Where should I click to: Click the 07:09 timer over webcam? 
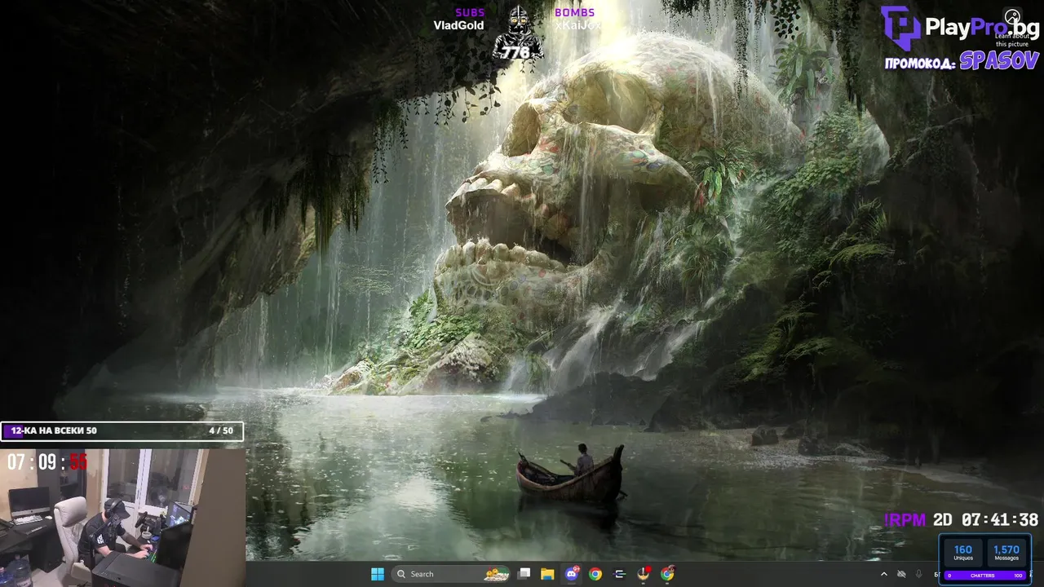pos(47,462)
